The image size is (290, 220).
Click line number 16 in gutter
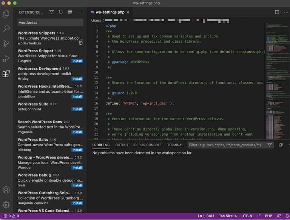pos(96,103)
